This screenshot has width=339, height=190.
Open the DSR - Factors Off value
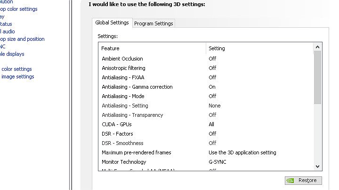(213, 134)
